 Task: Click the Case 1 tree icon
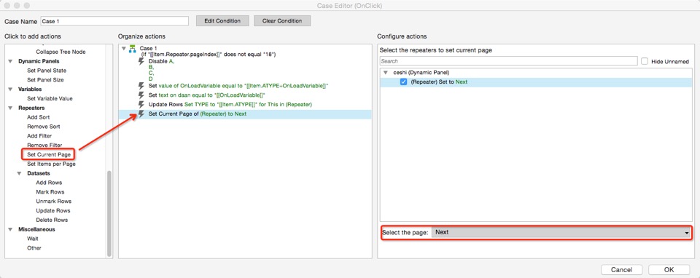[132, 48]
